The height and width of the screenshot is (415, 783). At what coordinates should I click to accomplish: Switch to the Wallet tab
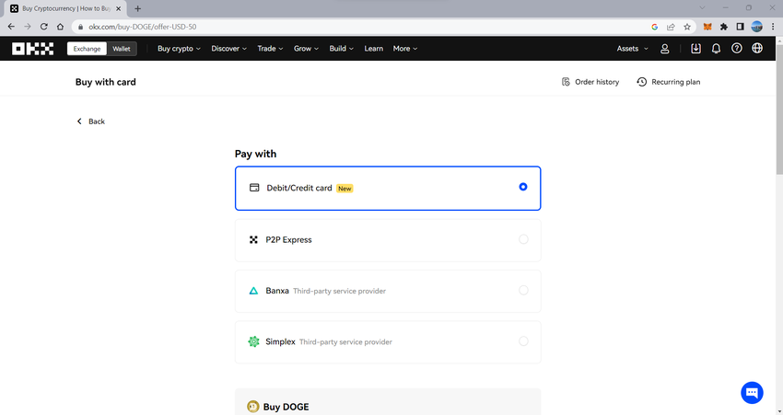[122, 49]
